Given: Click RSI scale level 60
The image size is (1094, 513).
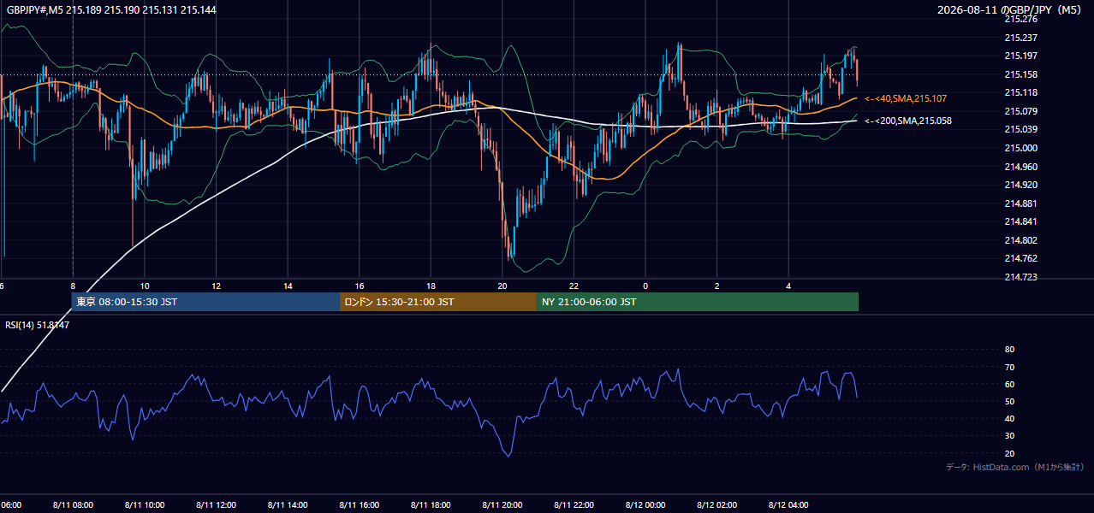Looking at the screenshot, I should (1009, 384).
